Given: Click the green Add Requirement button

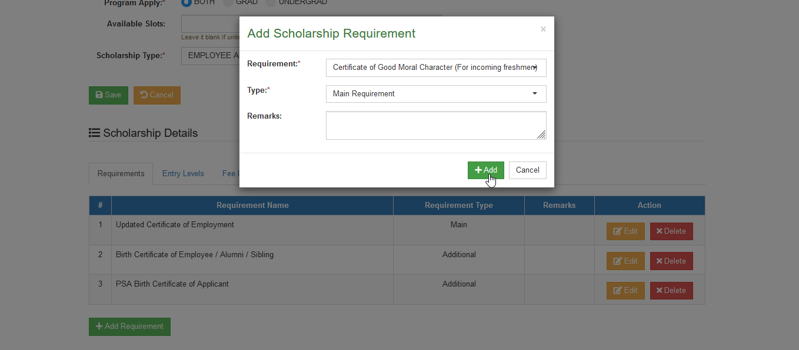Looking at the screenshot, I should (x=129, y=327).
